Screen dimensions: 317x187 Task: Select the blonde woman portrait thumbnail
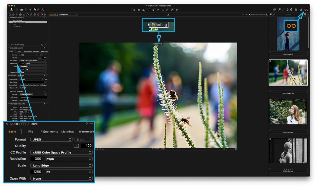pyautogui.click(x=288, y=112)
